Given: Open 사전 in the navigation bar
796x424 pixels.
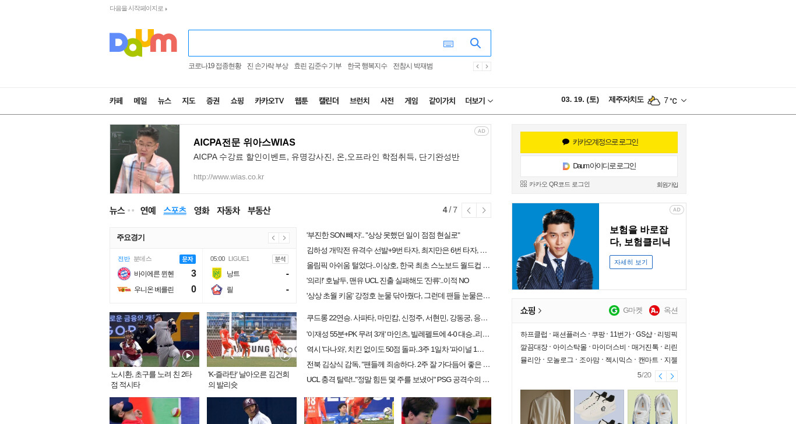Looking at the screenshot, I should coord(387,101).
